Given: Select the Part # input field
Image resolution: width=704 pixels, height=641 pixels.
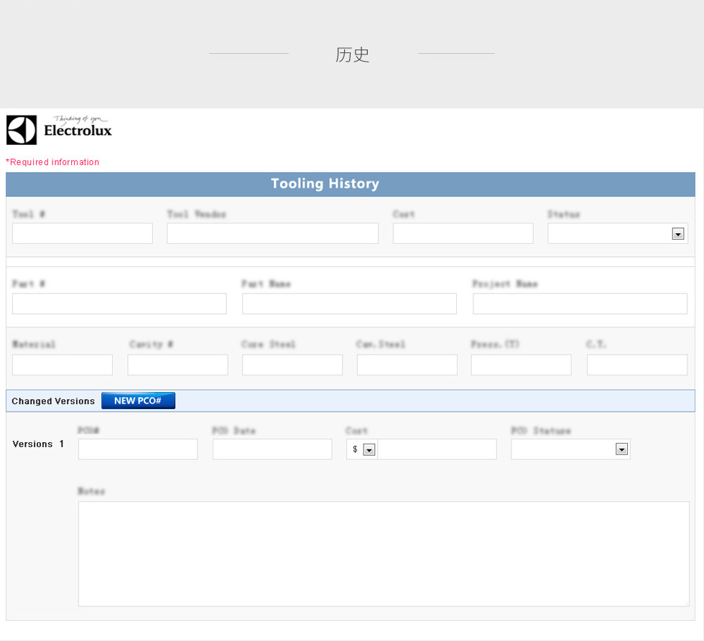Looking at the screenshot, I should [x=119, y=304].
